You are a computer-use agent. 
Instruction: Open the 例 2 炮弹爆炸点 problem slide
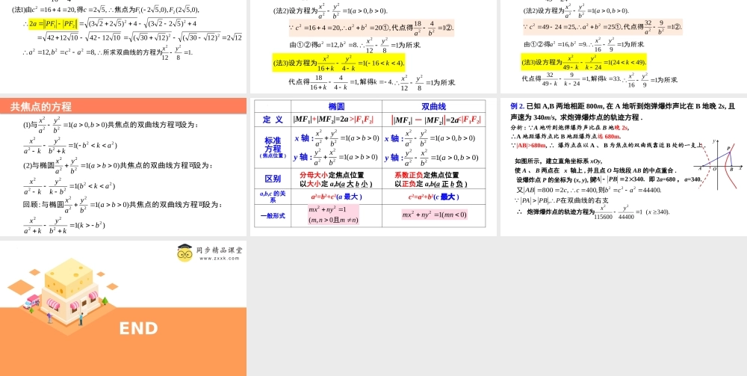[x=624, y=167]
